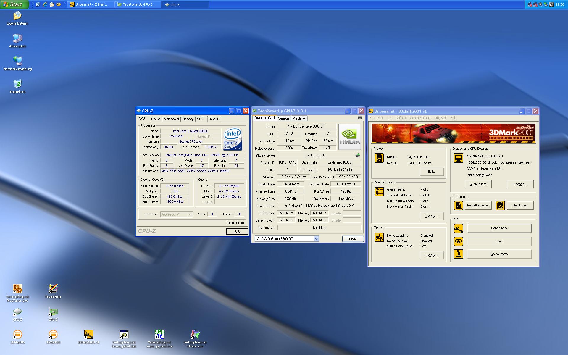
Task: Open File menu in 3DMark2001
Action: [372, 118]
